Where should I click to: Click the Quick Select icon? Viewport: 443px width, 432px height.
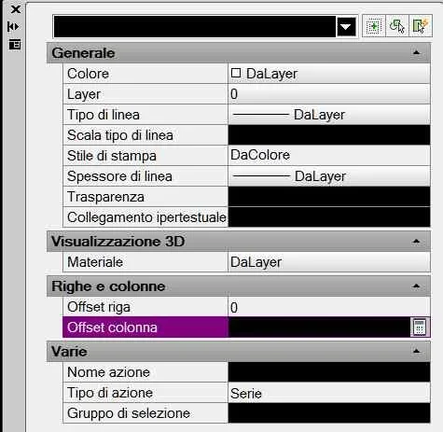point(421,26)
